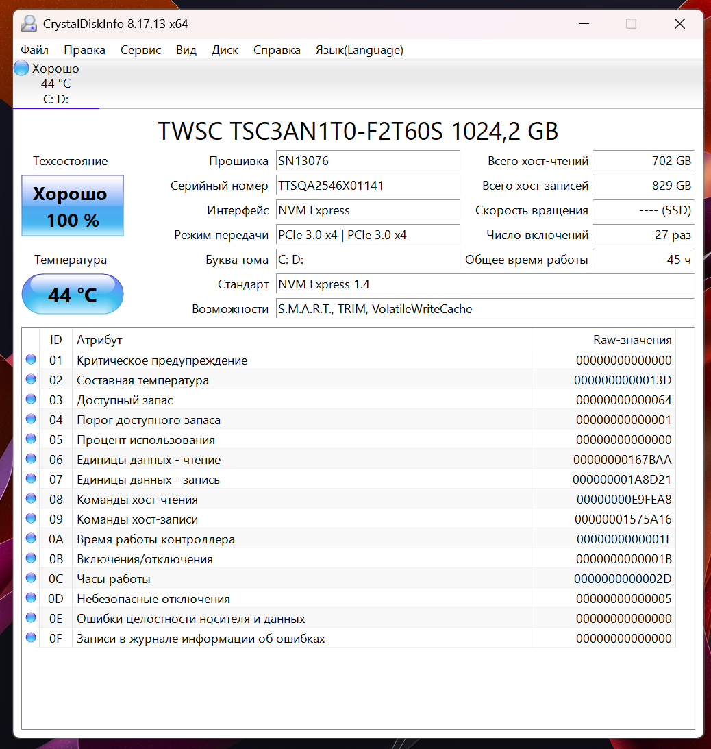Click status orb for Небезопасные отключения row
Screen dimensions: 711x749
click(31, 598)
